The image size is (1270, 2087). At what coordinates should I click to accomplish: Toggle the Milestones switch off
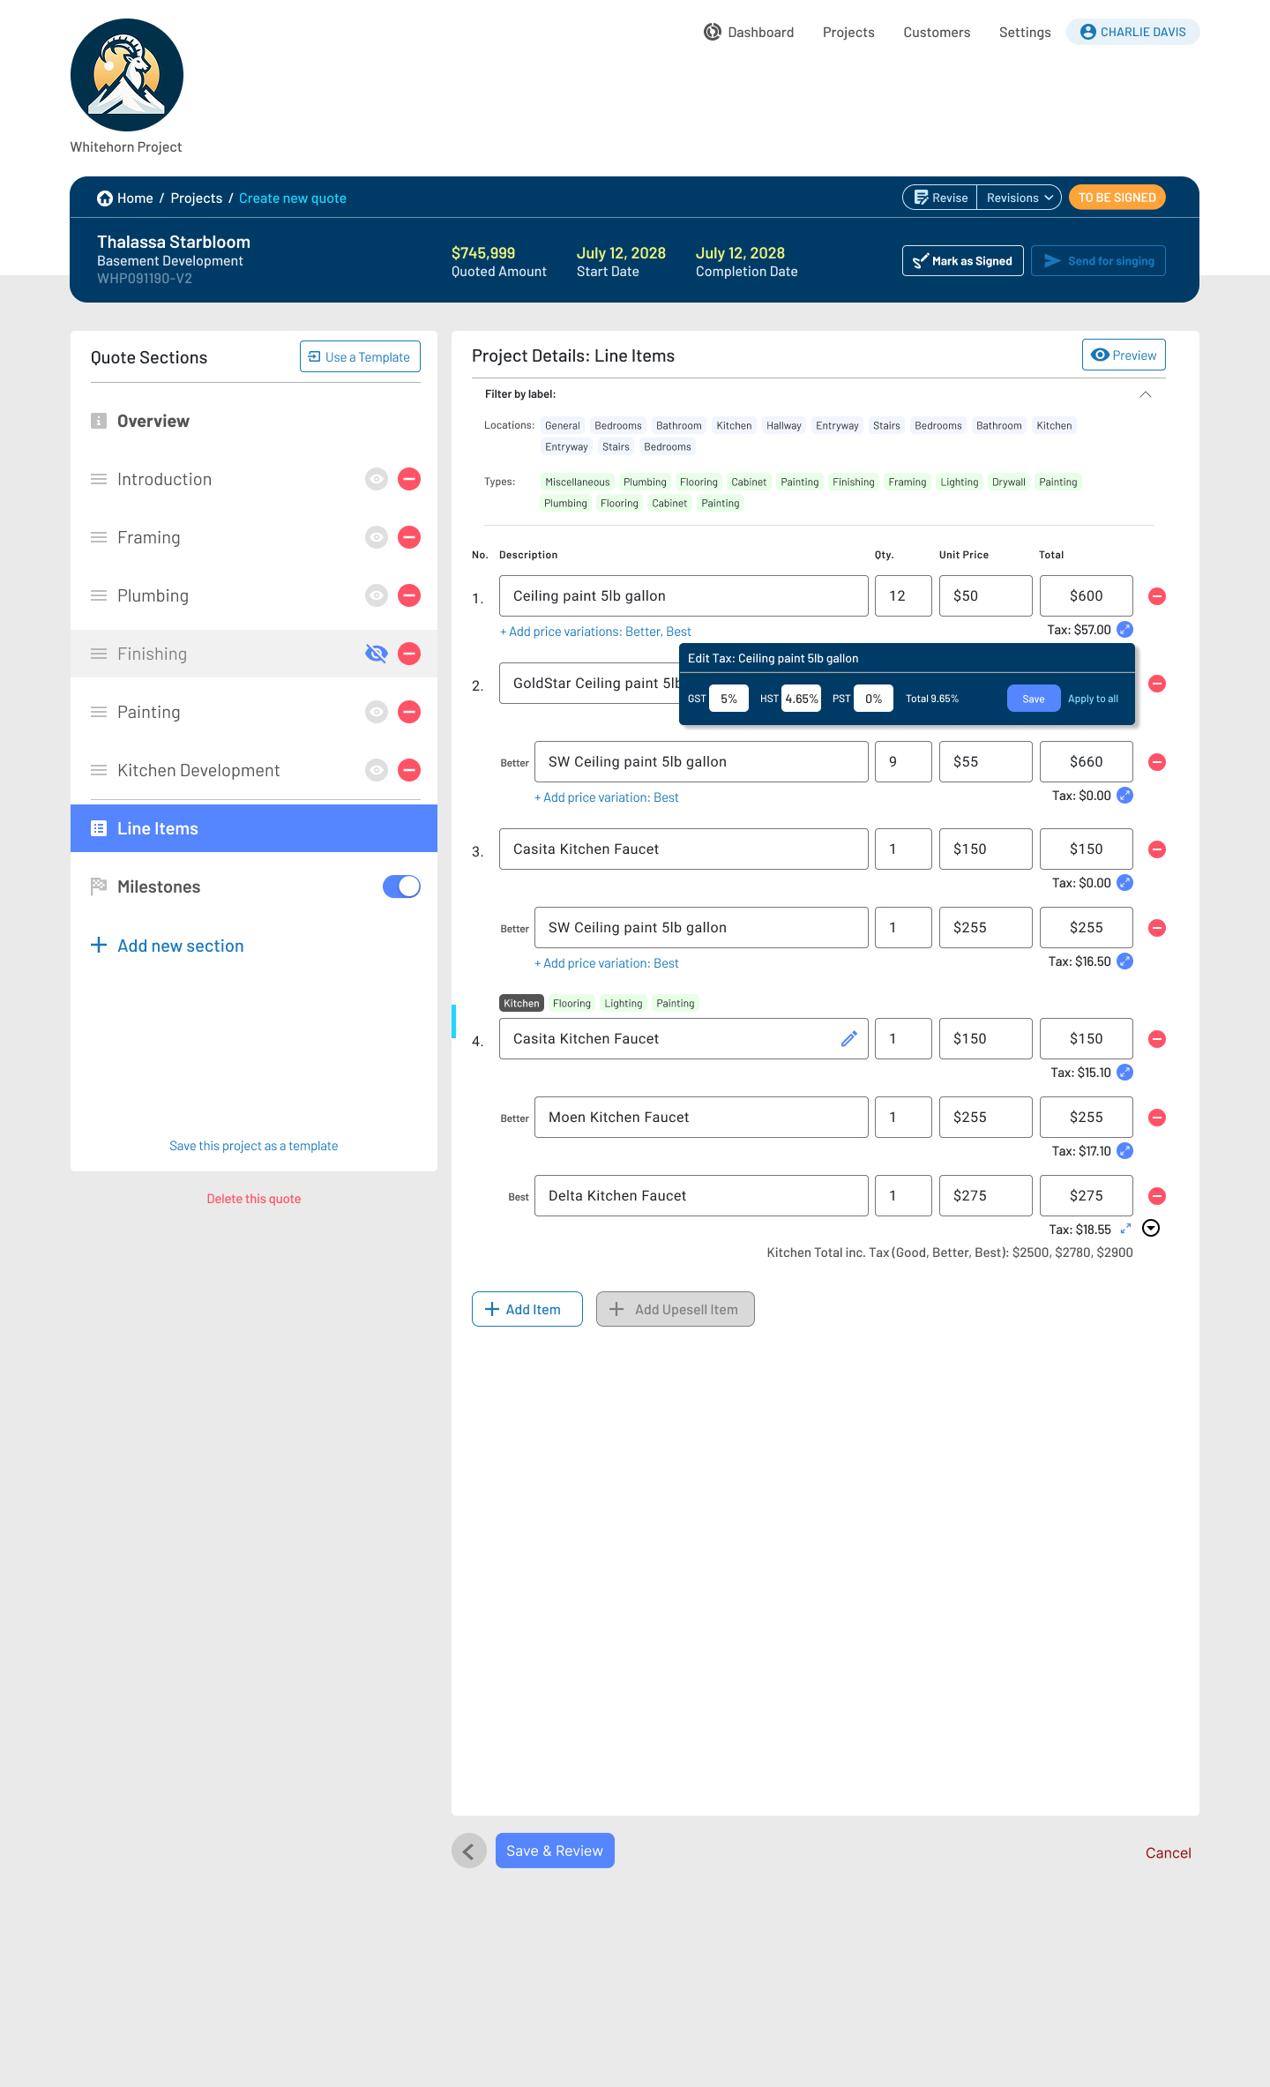pyautogui.click(x=401, y=886)
